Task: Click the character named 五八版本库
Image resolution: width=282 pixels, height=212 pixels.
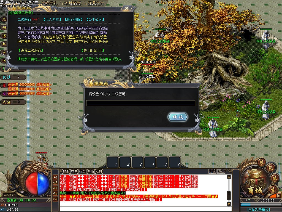Action: point(147,76)
